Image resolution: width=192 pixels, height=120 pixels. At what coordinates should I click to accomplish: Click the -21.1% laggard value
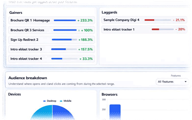179,20
